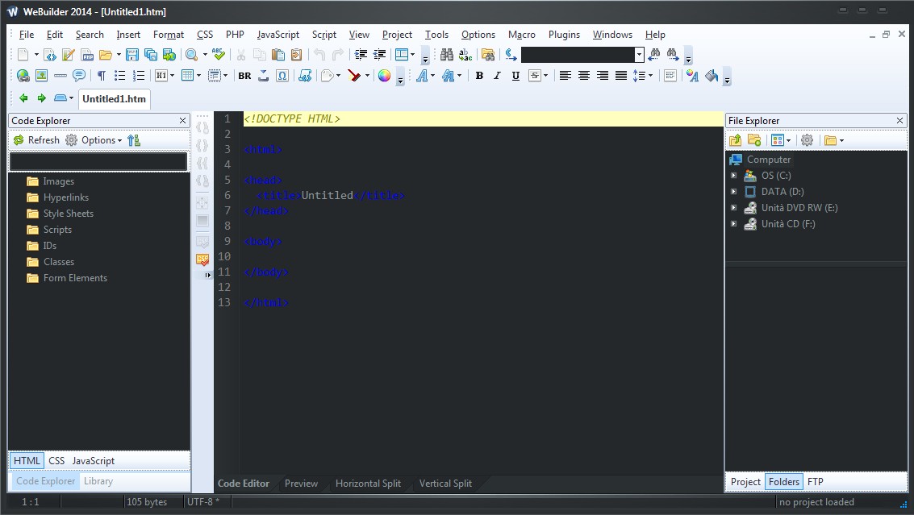
Task: Open the File menu
Action: click(27, 35)
